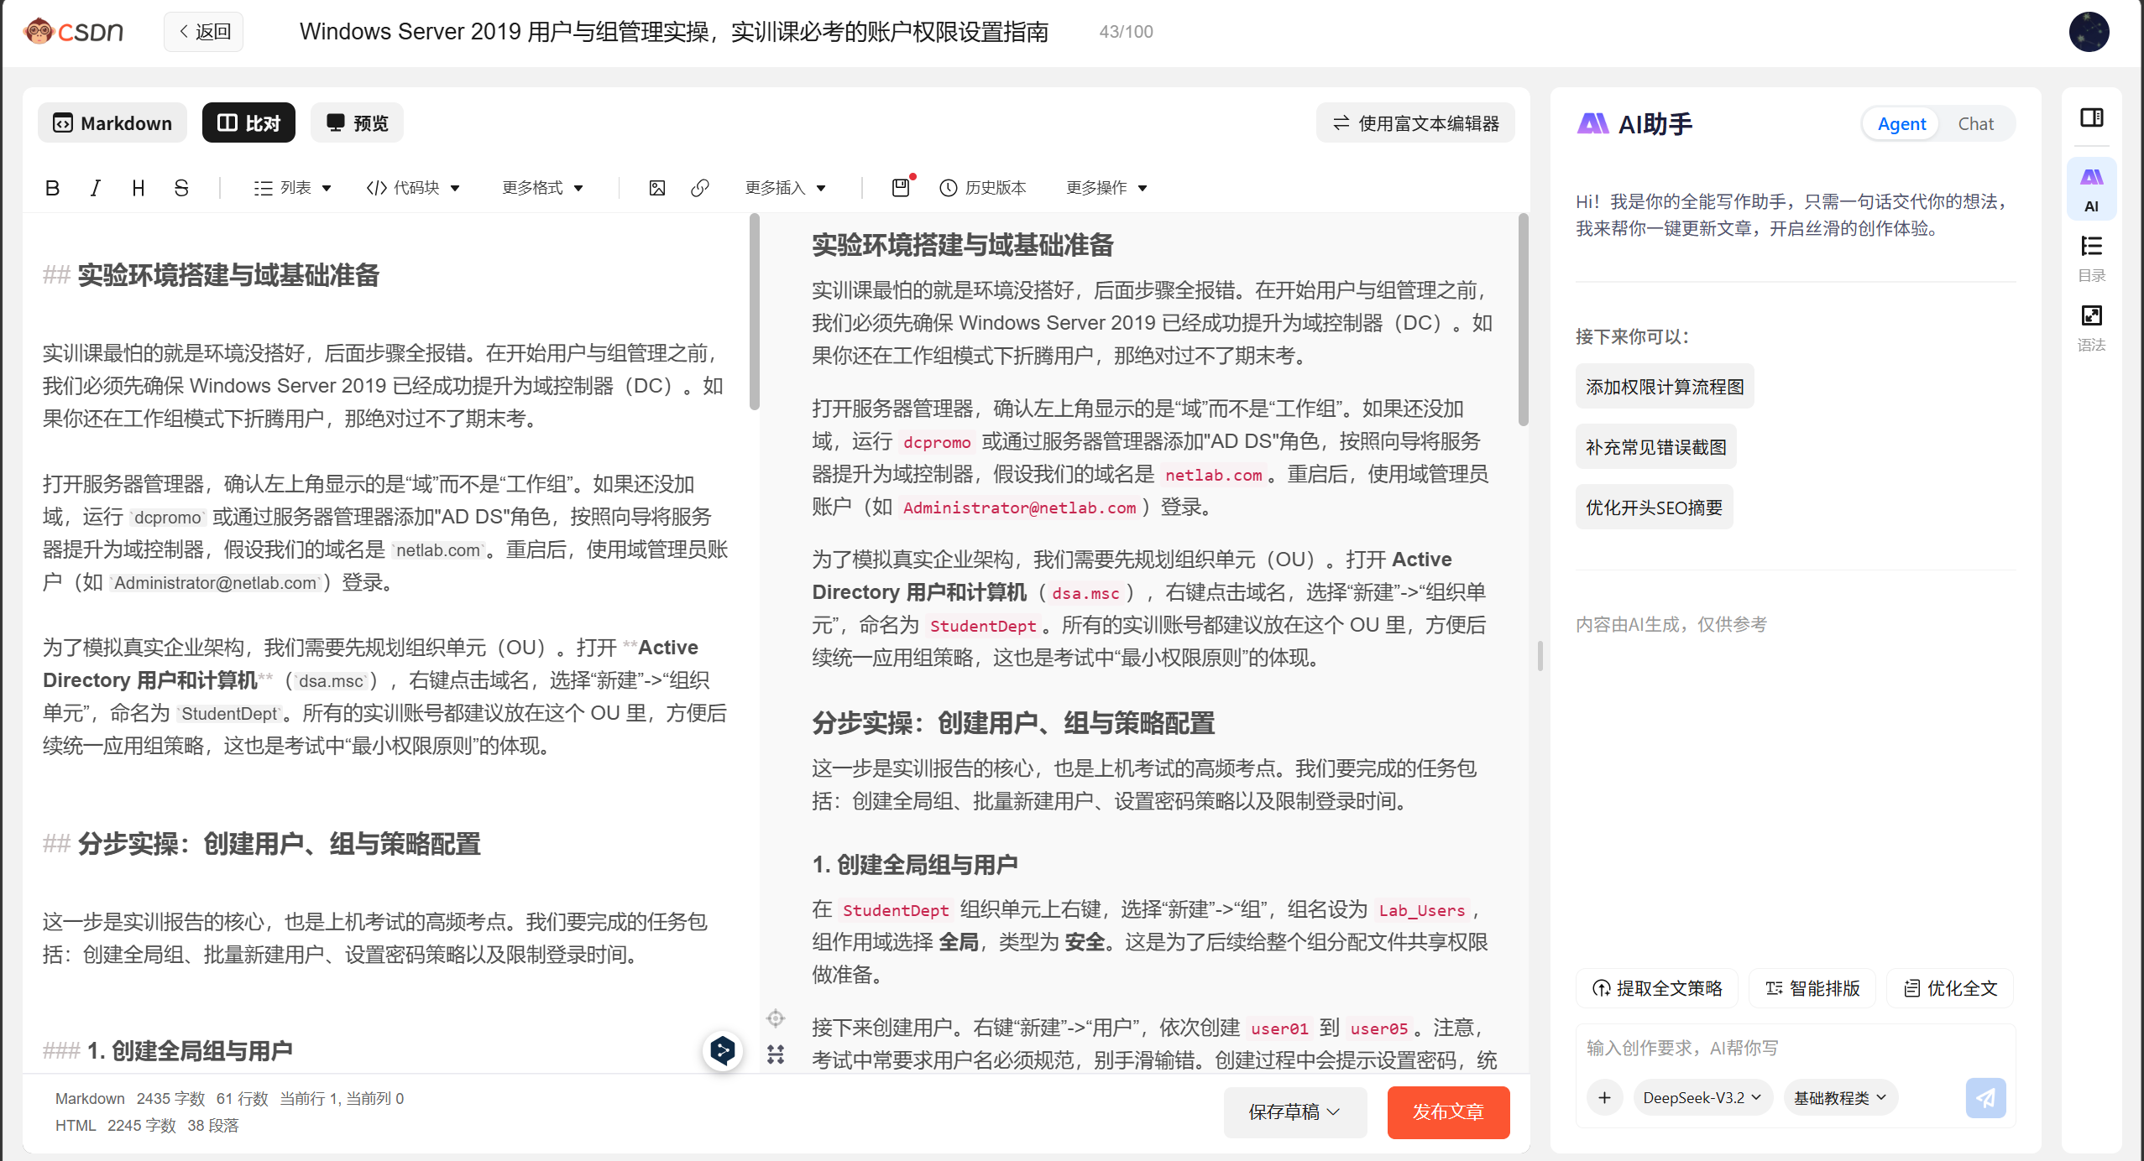
Task: Click the fullscreen expand icon below the crosshair
Action: [776, 1054]
